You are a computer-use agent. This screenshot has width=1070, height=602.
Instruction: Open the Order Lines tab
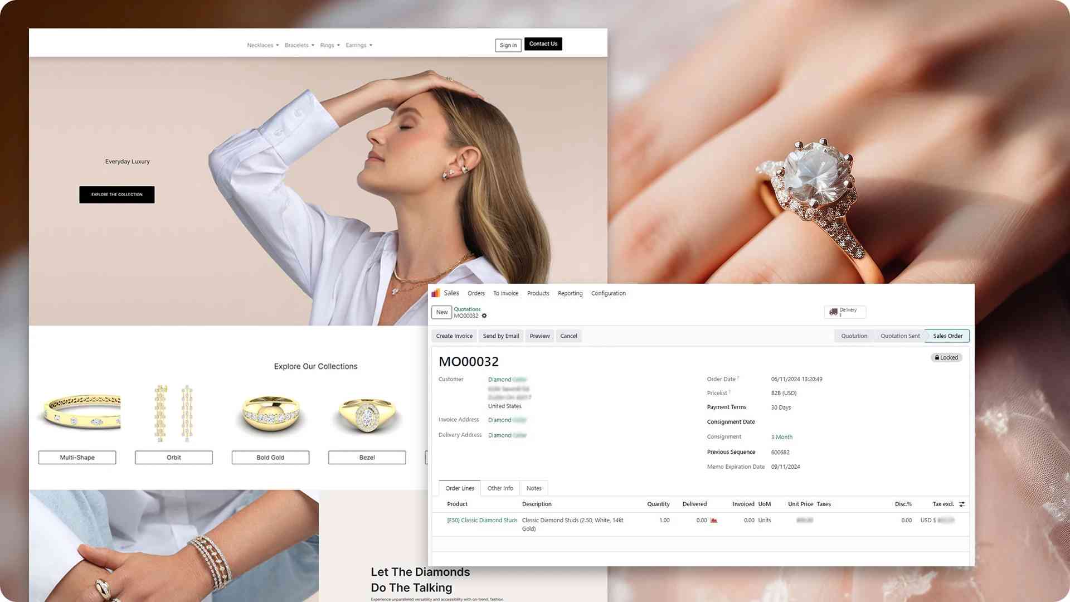(459, 487)
